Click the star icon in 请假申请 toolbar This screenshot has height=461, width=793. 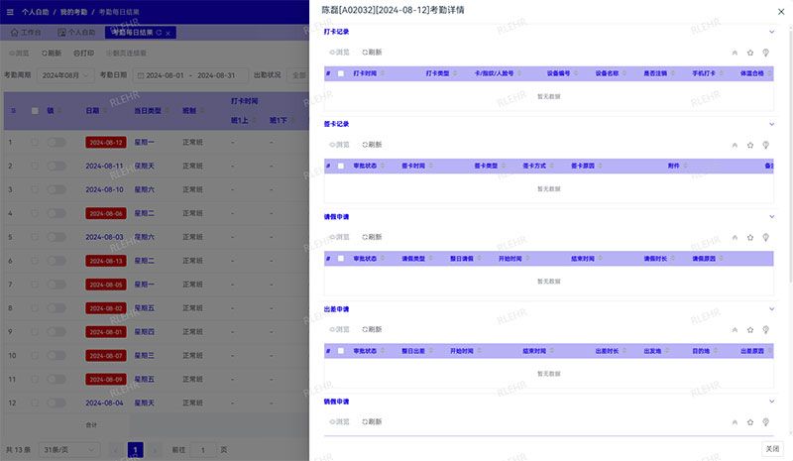pyautogui.click(x=750, y=237)
